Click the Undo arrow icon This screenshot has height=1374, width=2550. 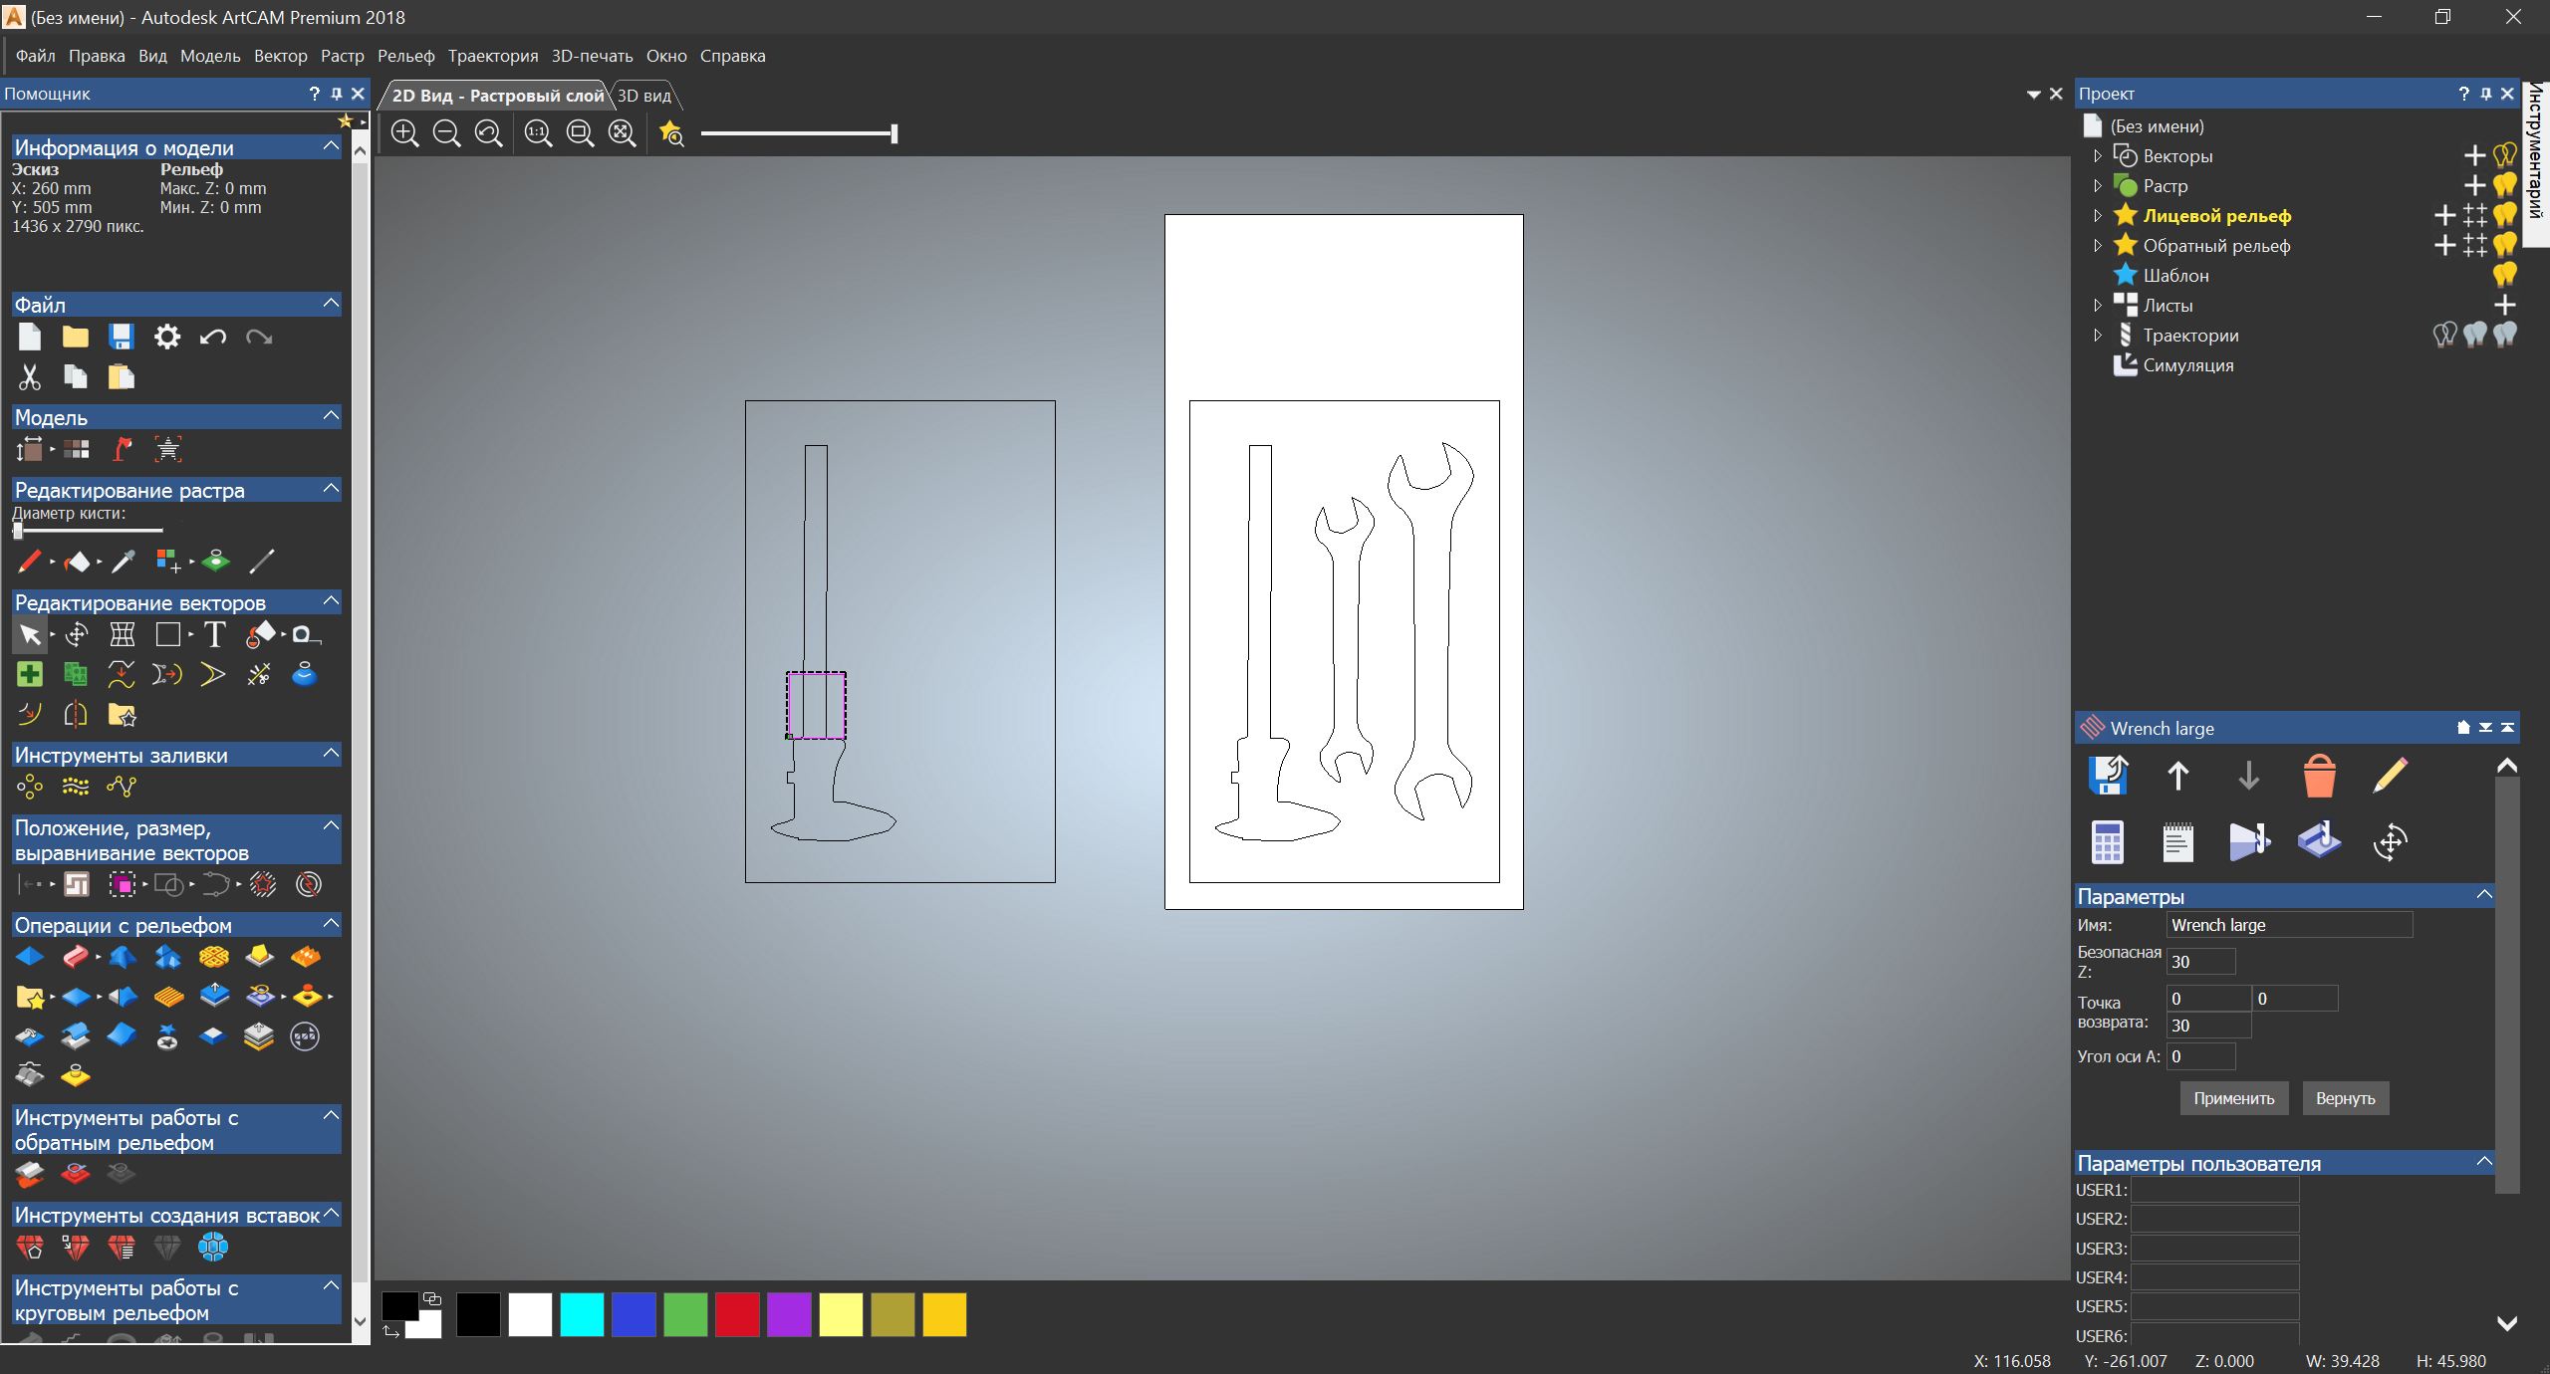(212, 338)
